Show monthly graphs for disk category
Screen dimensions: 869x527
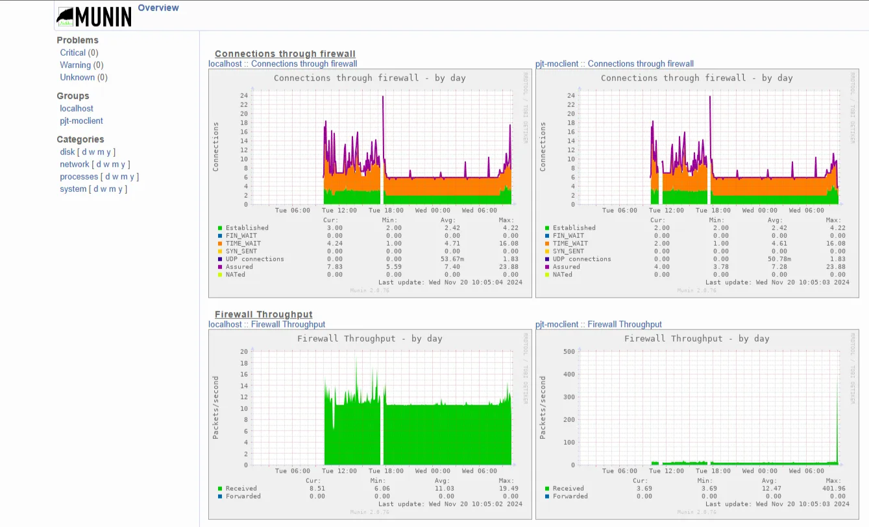click(101, 152)
